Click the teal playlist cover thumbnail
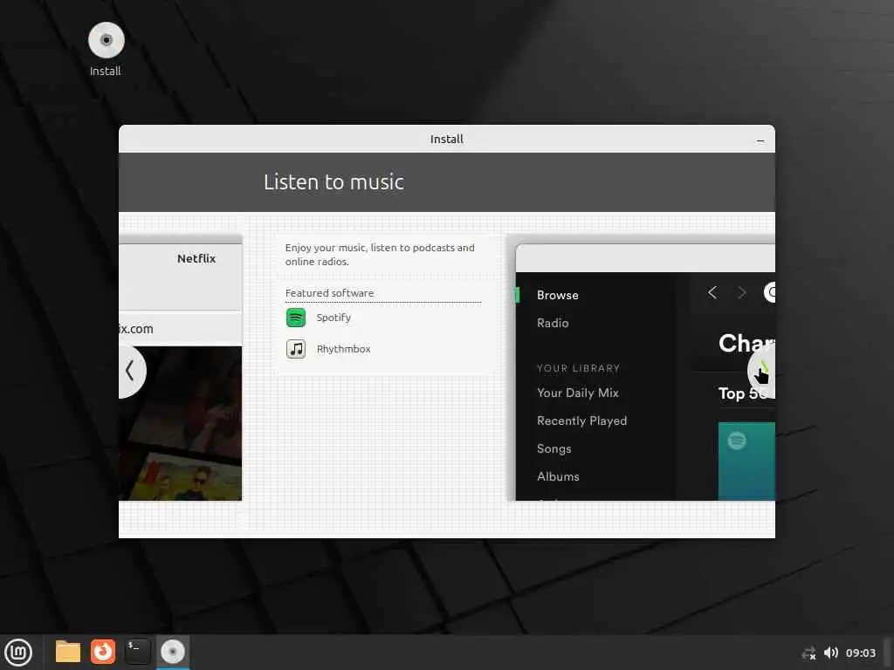Image resolution: width=894 pixels, height=670 pixels. [746, 461]
